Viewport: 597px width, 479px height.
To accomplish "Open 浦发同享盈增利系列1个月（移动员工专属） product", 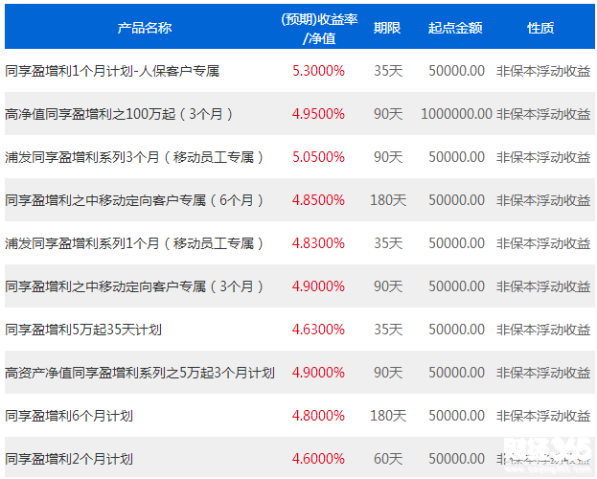I will 134,243.
